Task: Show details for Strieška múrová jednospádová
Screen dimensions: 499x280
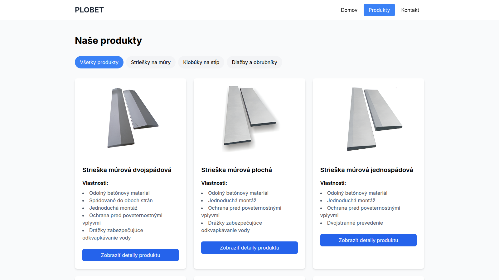Action: tap(368, 240)
